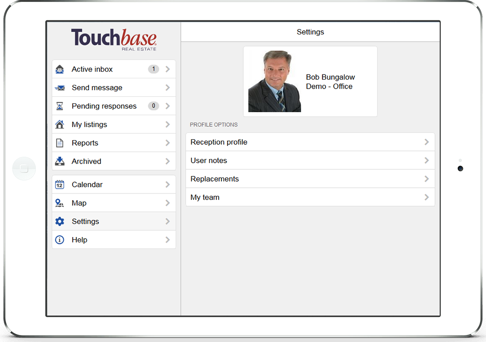
Task: Expand the Replacements chevron
Action: click(426, 179)
